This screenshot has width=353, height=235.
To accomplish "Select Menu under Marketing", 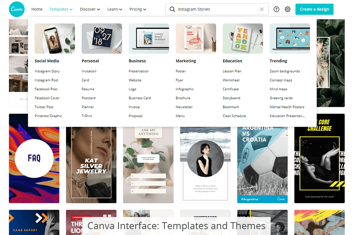I will [180, 116].
